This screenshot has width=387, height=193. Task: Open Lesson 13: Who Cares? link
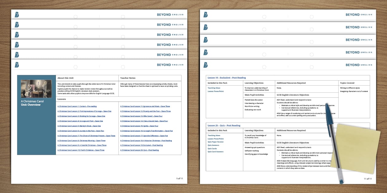tap(141, 116)
